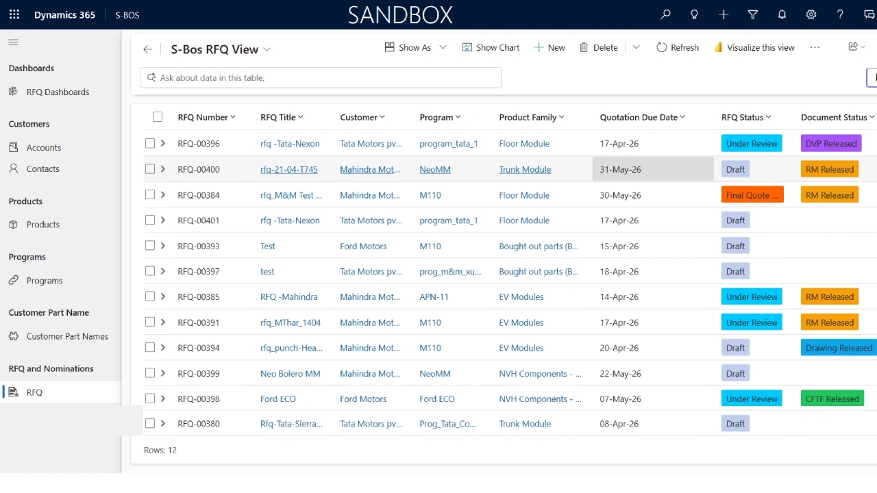Screen dimensions: 877x493
Task: Check the row for RFQ-00400
Action: pos(150,169)
